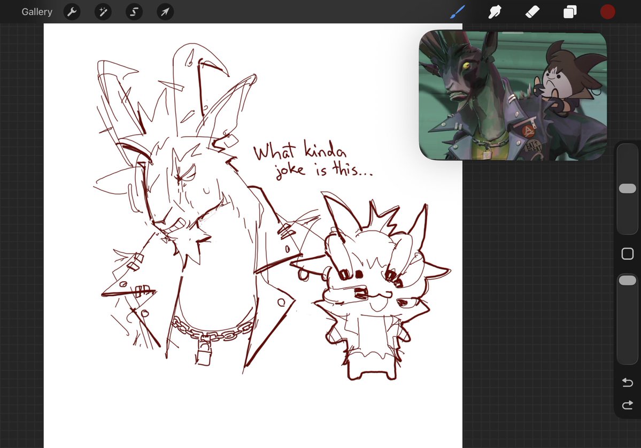The height and width of the screenshot is (448, 641).
Task: Select the Smudge tool
Action: [495, 12]
